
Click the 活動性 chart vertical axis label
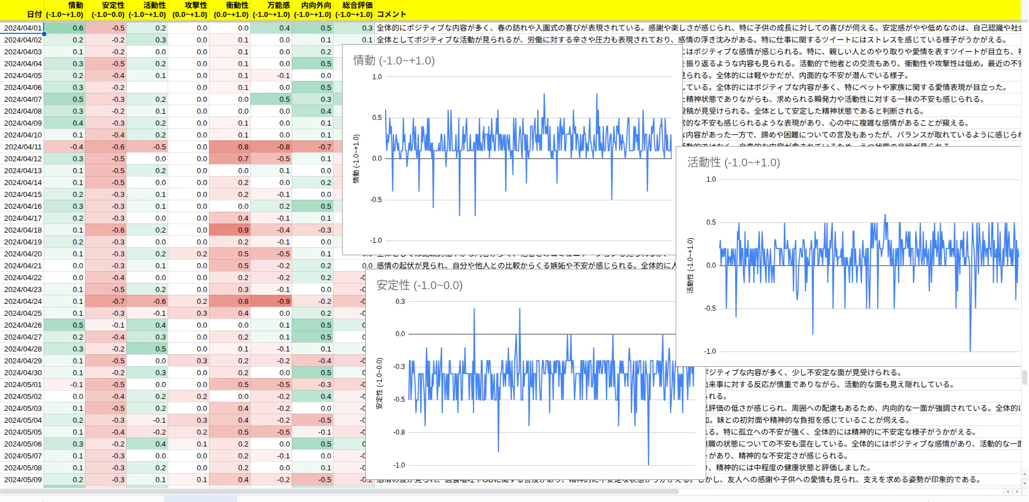pos(690,265)
